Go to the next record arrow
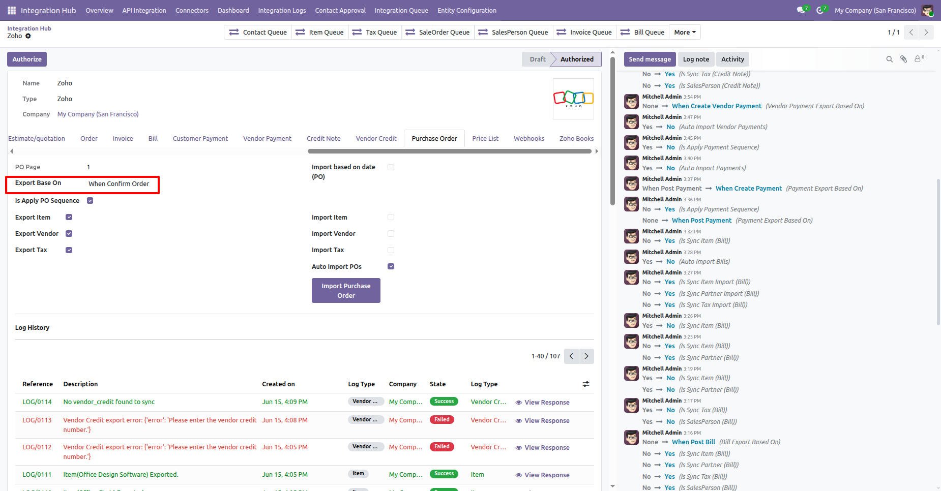The image size is (941, 491). [926, 32]
